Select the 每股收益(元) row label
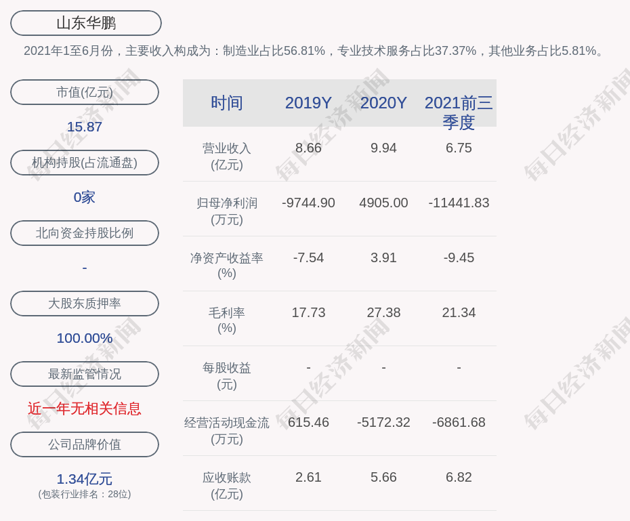Screen dimensions: 630x521 [x=227, y=376]
